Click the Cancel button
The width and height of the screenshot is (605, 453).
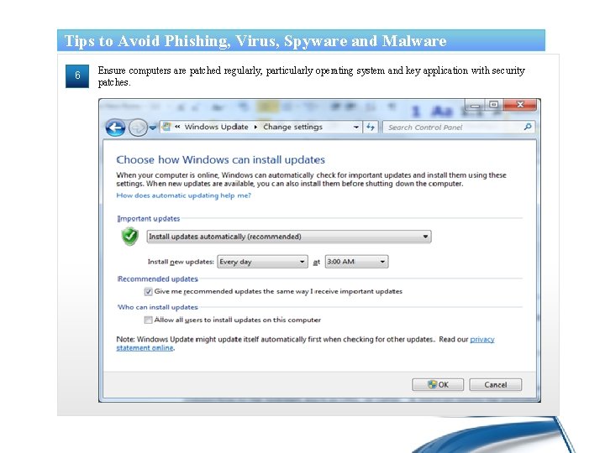[x=496, y=384]
